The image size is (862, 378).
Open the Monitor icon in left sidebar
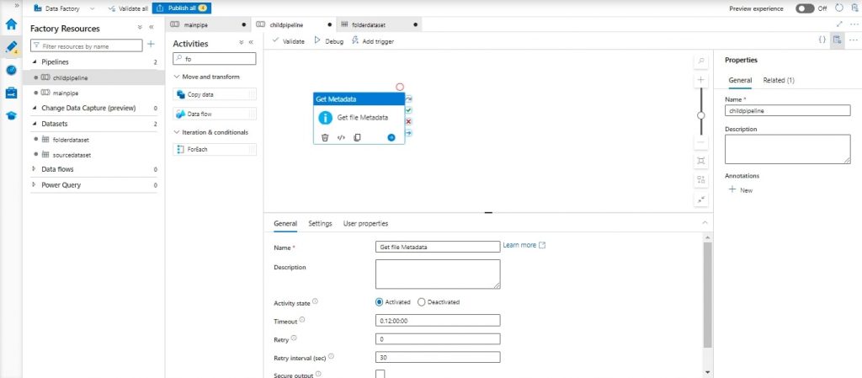(x=12, y=70)
